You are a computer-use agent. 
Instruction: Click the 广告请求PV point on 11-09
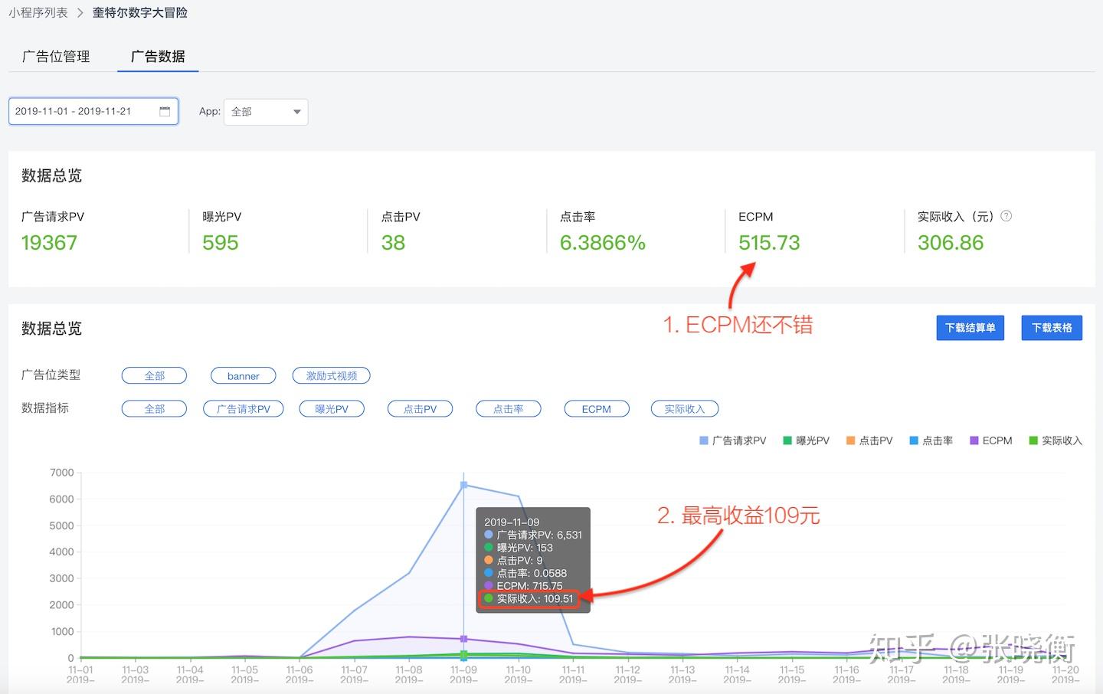click(x=463, y=485)
